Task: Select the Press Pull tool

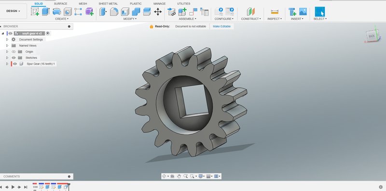Action: coord(103,12)
